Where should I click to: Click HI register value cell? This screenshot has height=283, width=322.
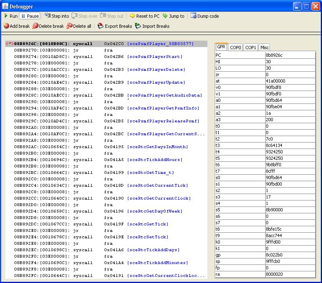click(290, 62)
